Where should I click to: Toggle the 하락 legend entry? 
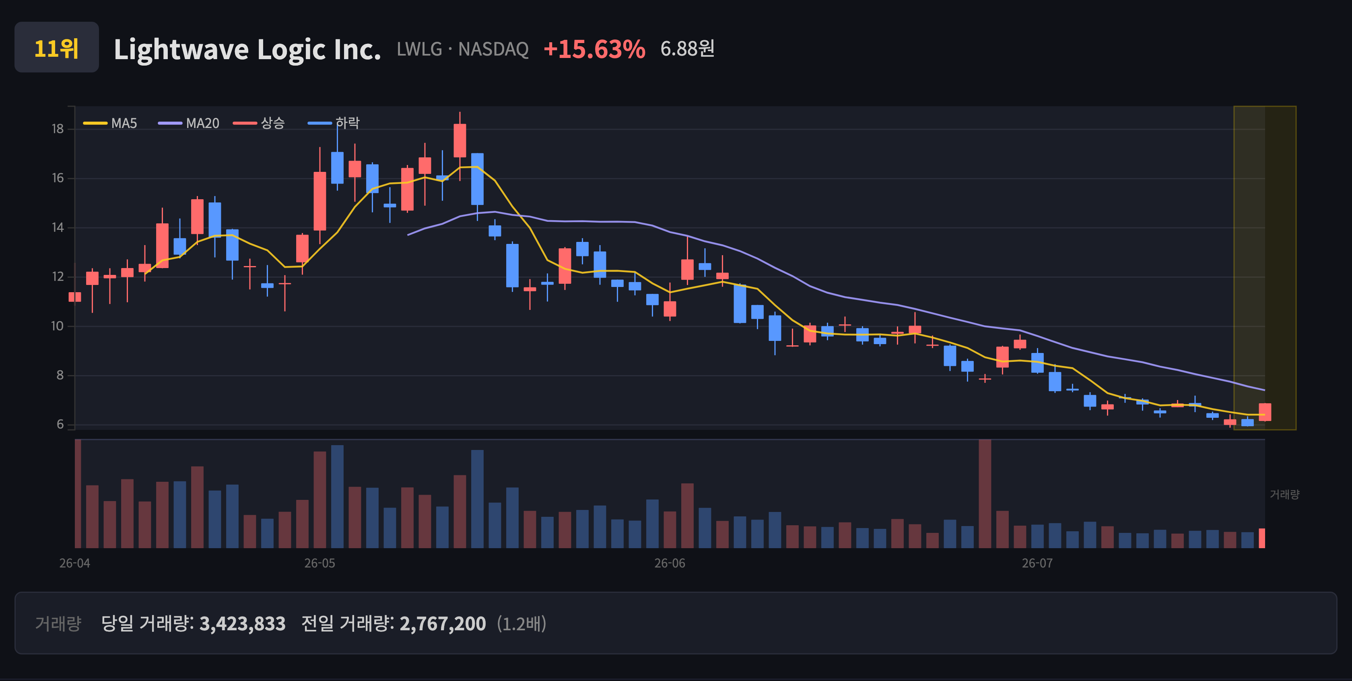334,124
